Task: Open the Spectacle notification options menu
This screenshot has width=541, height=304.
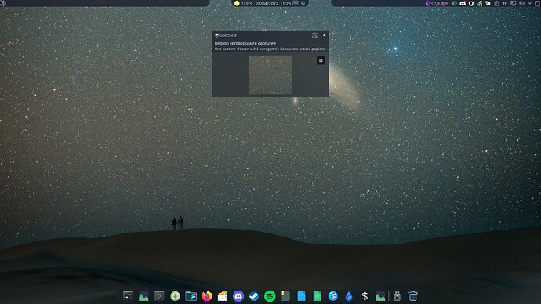Action: [321, 60]
